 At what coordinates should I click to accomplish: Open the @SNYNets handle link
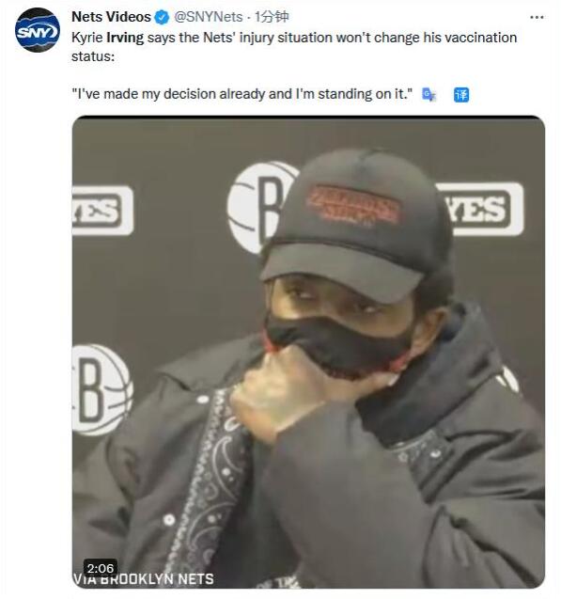[x=209, y=17]
